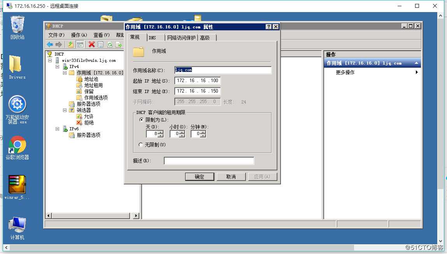Click the 小时(O) hours value box
Image resolution: width=447 pixels, height=254 pixels.
click(x=175, y=134)
